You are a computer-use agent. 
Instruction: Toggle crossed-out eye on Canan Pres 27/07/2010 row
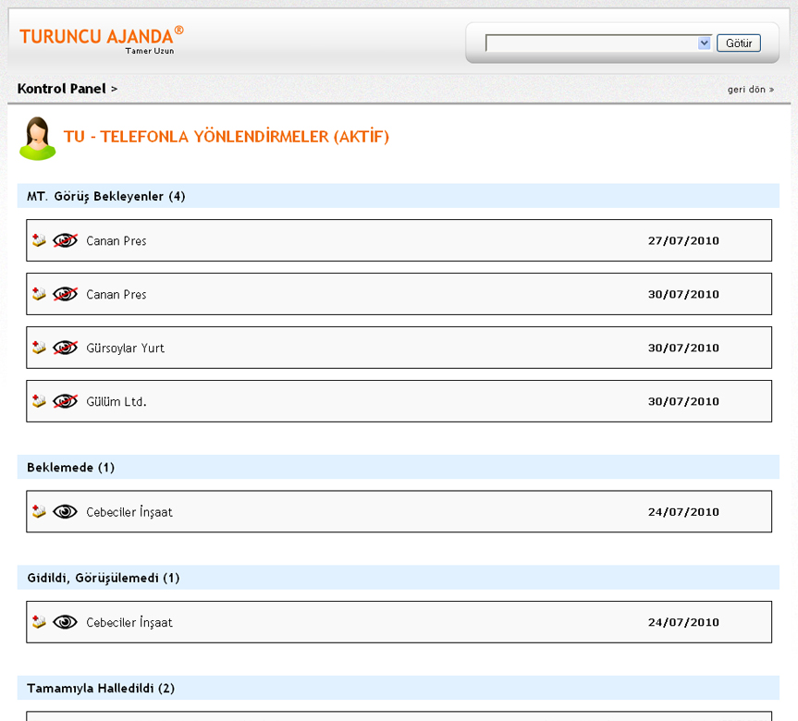[x=65, y=240]
